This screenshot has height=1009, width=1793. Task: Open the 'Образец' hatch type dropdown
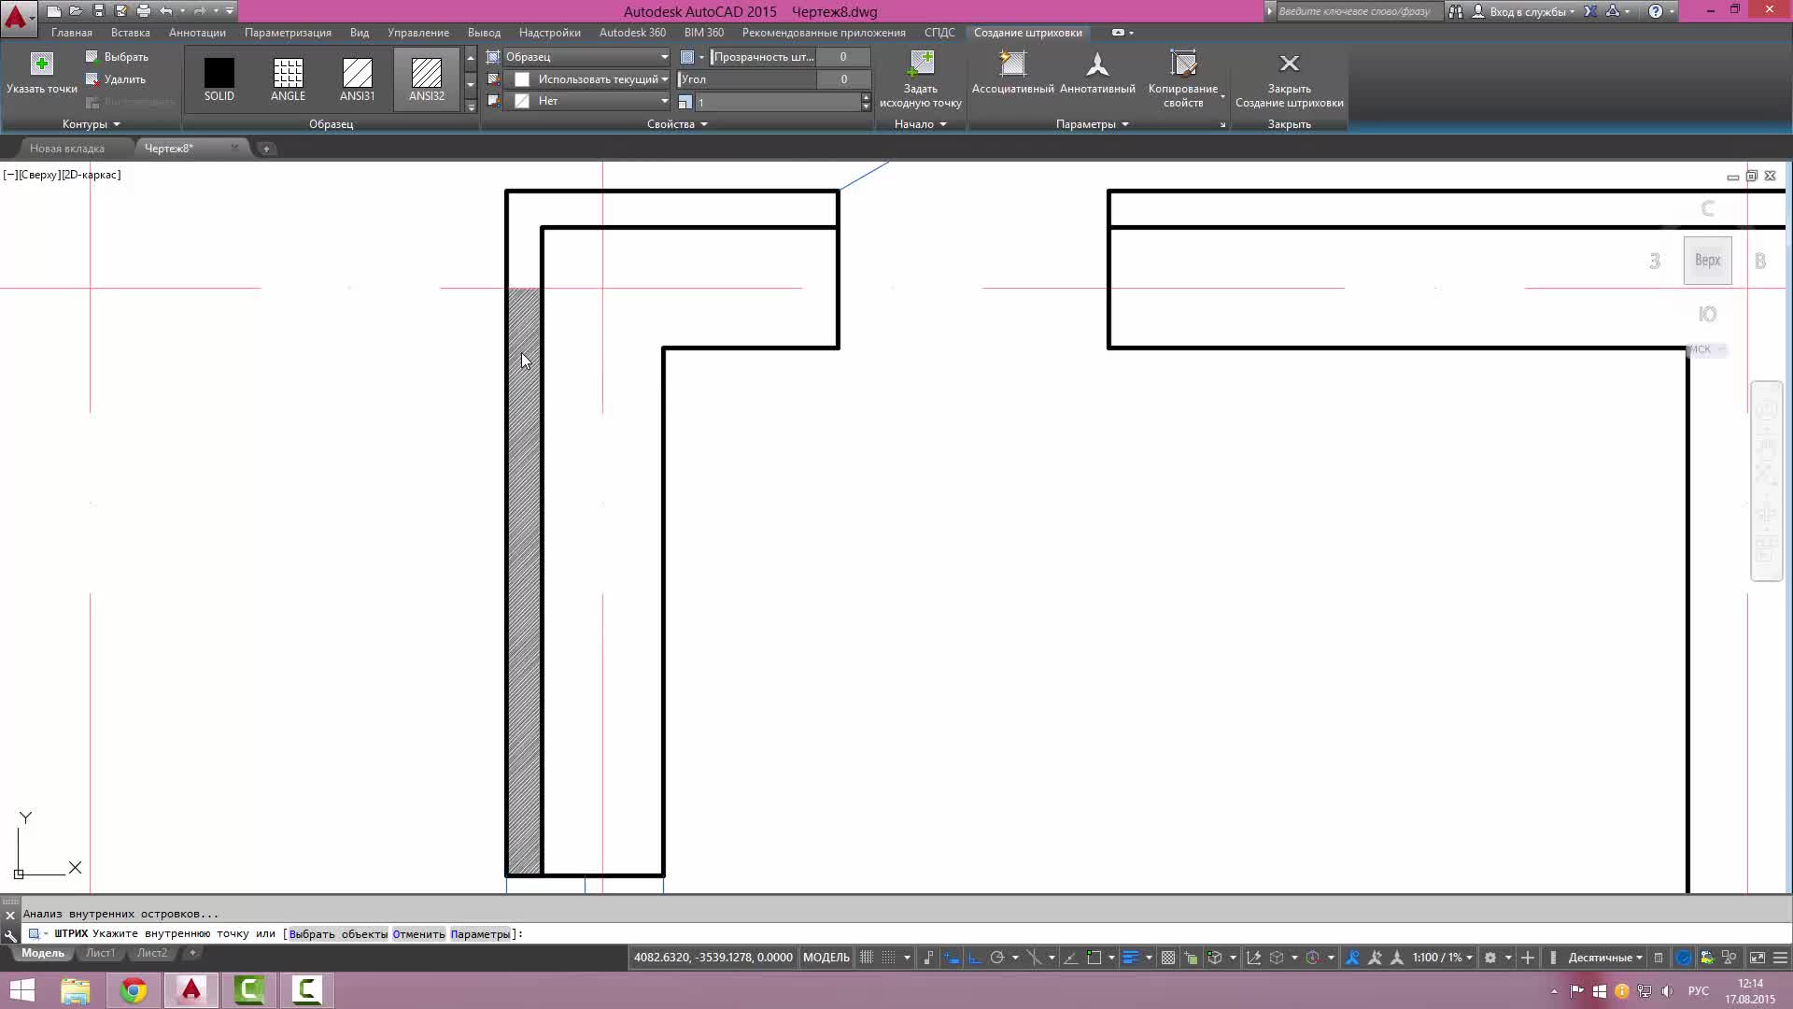click(586, 57)
